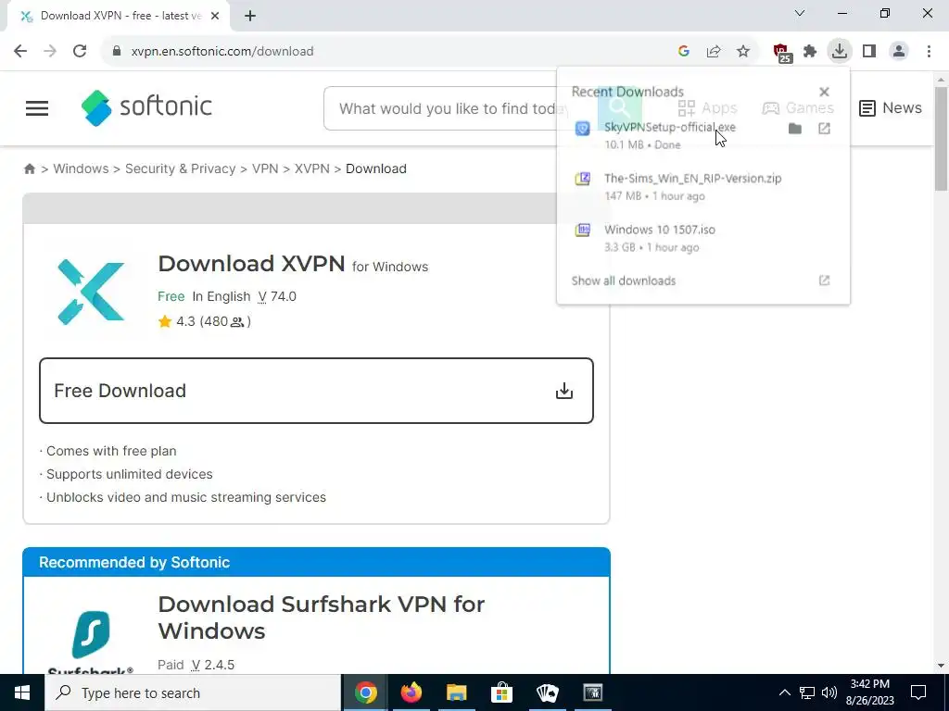Open The-Sims_Win_EN_RIP-Version.zip download entry

(x=702, y=187)
